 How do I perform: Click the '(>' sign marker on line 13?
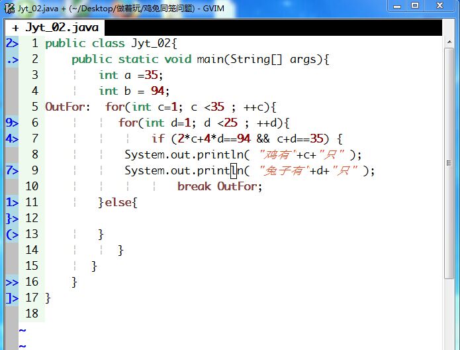pyautogui.click(x=12, y=234)
